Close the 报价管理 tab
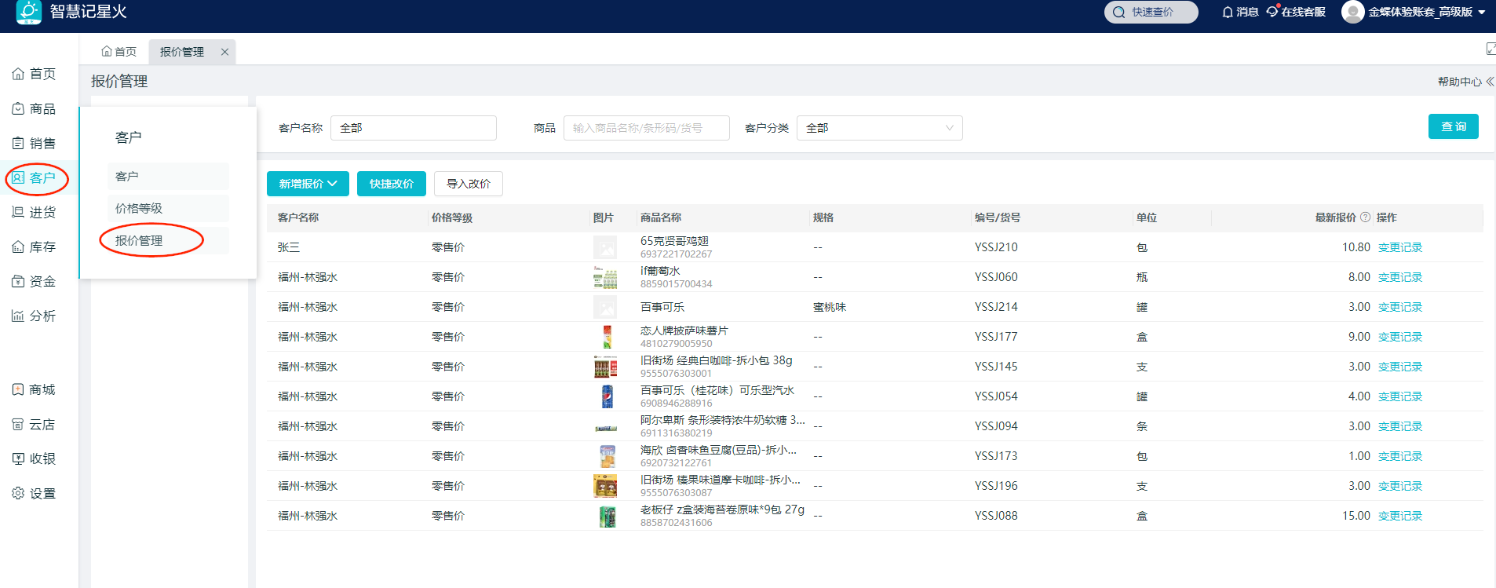Image resolution: width=1496 pixels, height=588 pixels. [x=224, y=52]
